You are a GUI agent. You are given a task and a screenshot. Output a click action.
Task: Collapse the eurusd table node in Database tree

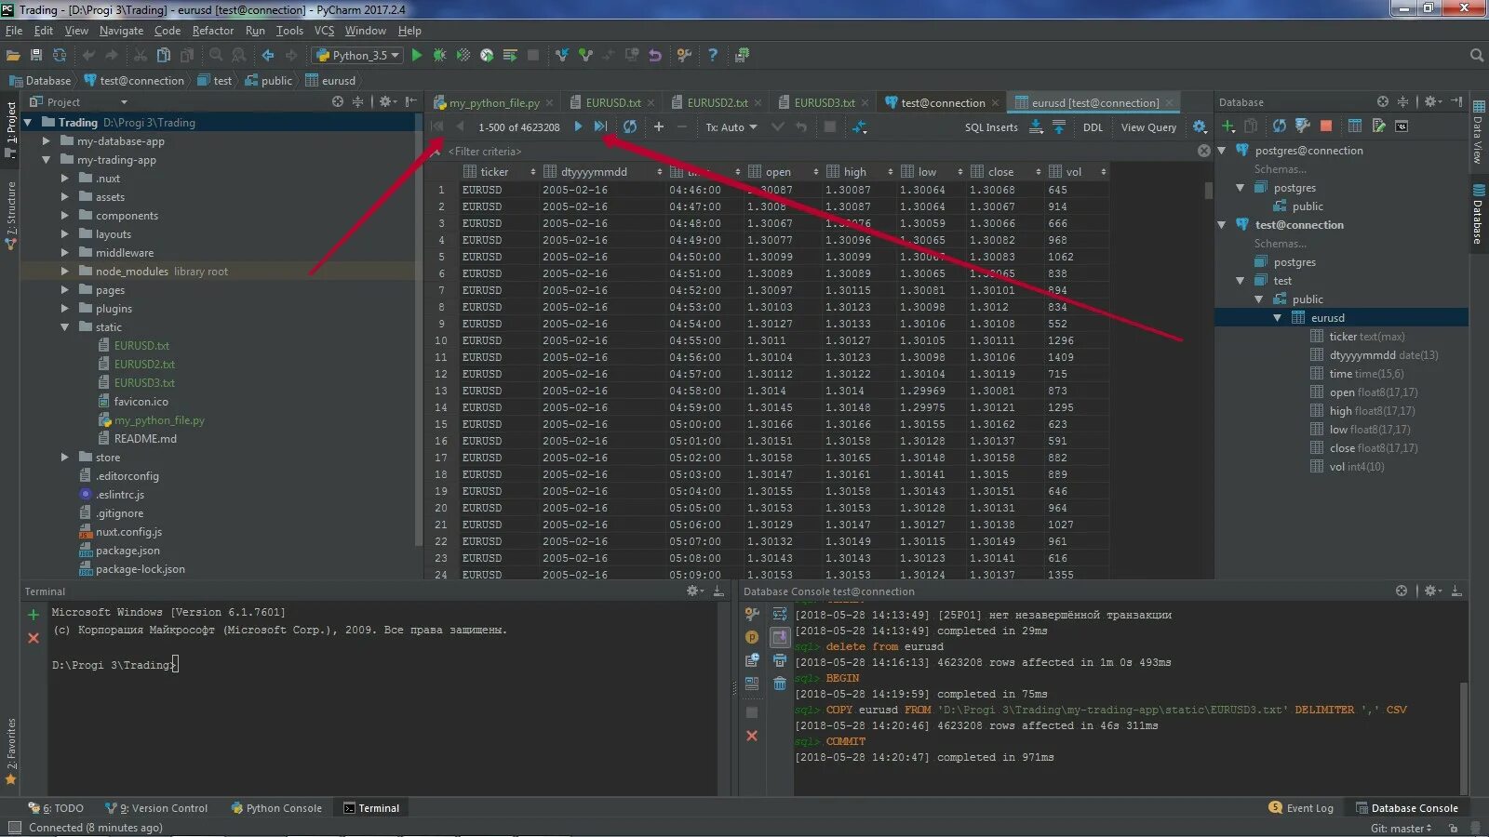[x=1277, y=318]
